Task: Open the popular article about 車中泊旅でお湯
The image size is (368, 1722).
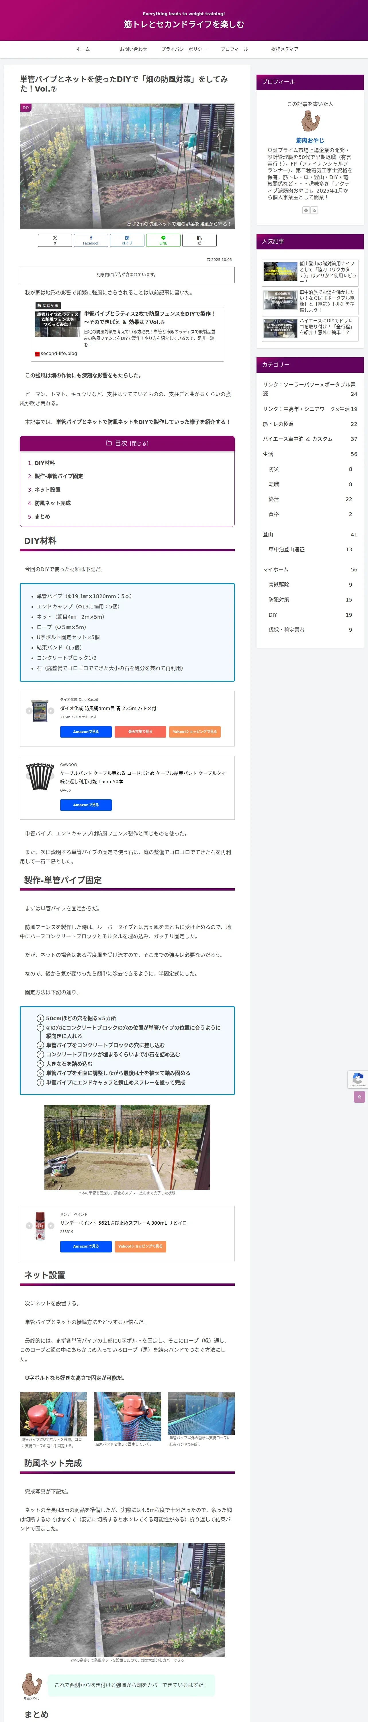Action: (310, 301)
